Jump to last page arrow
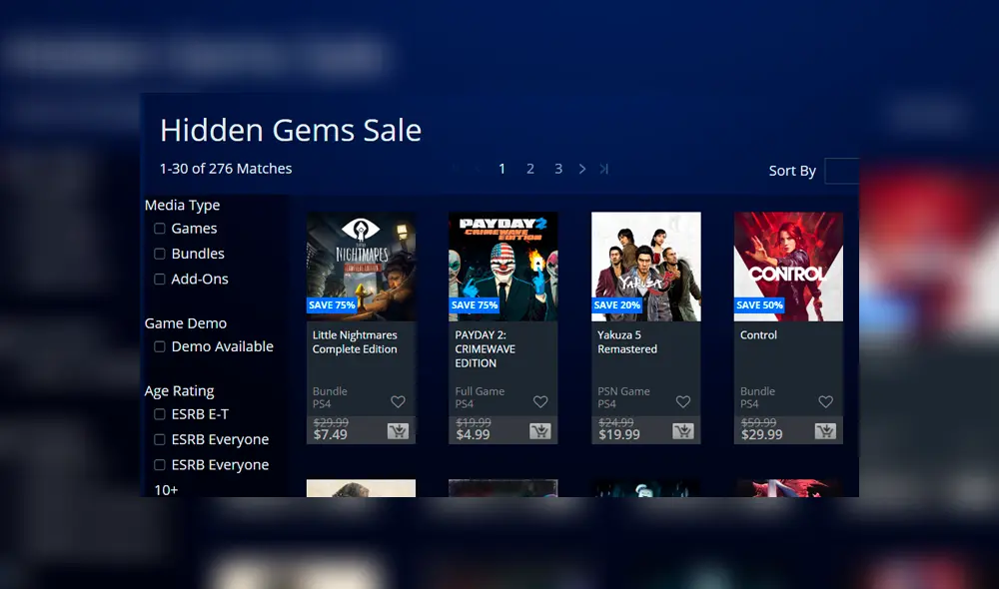This screenshot has height=589, width=999. pyautogui.click(x=604, y=169)
